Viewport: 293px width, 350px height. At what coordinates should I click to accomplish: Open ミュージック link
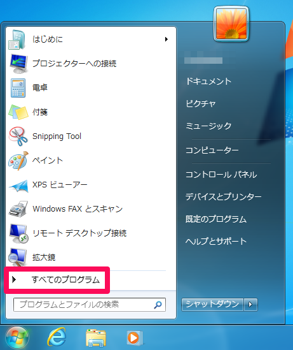point(208,126)
